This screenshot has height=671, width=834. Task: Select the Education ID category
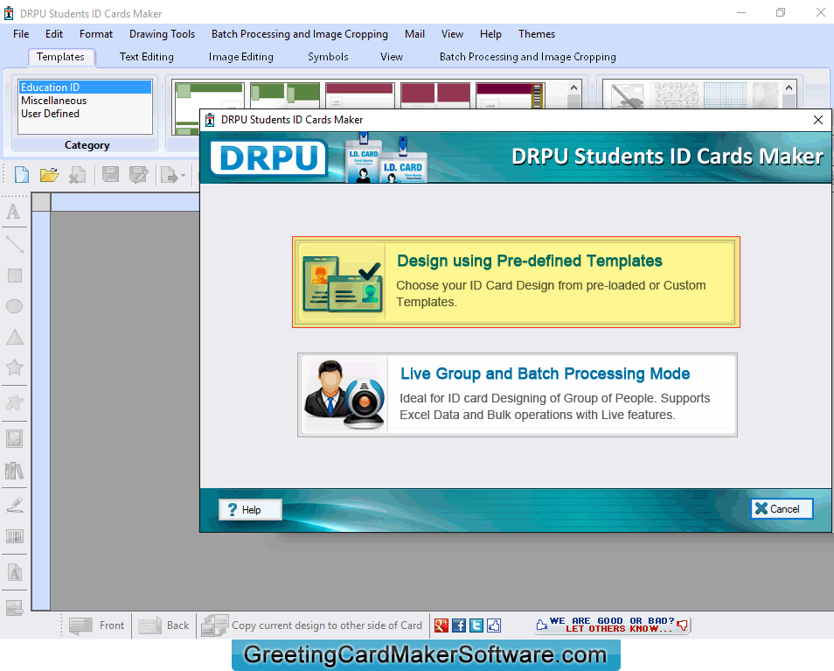[85, 87]
